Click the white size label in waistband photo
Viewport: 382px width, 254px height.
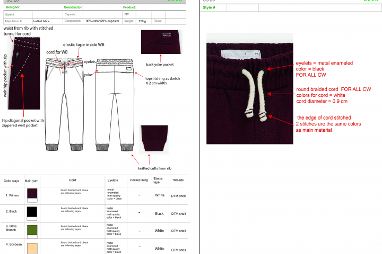pos(241,54)
